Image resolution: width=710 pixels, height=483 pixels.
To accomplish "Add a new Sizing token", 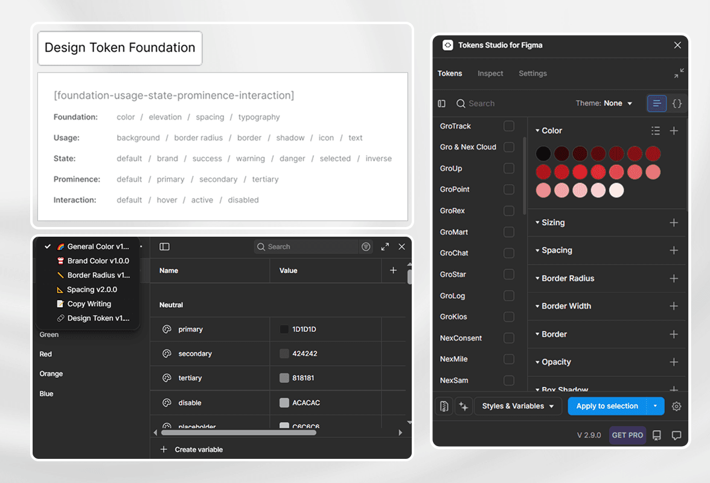I will (674, 223).
